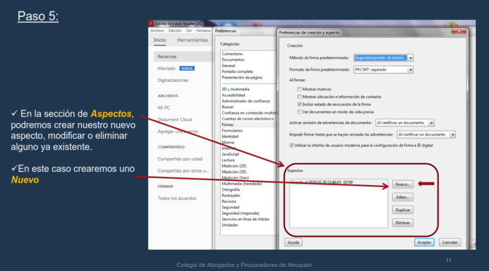Click Agregar una cuenta link
This screenshot has width=489, height=271.
click(178, 131)
